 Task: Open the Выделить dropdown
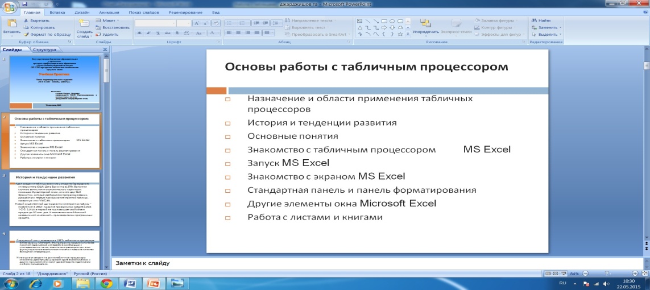(547, 34)
